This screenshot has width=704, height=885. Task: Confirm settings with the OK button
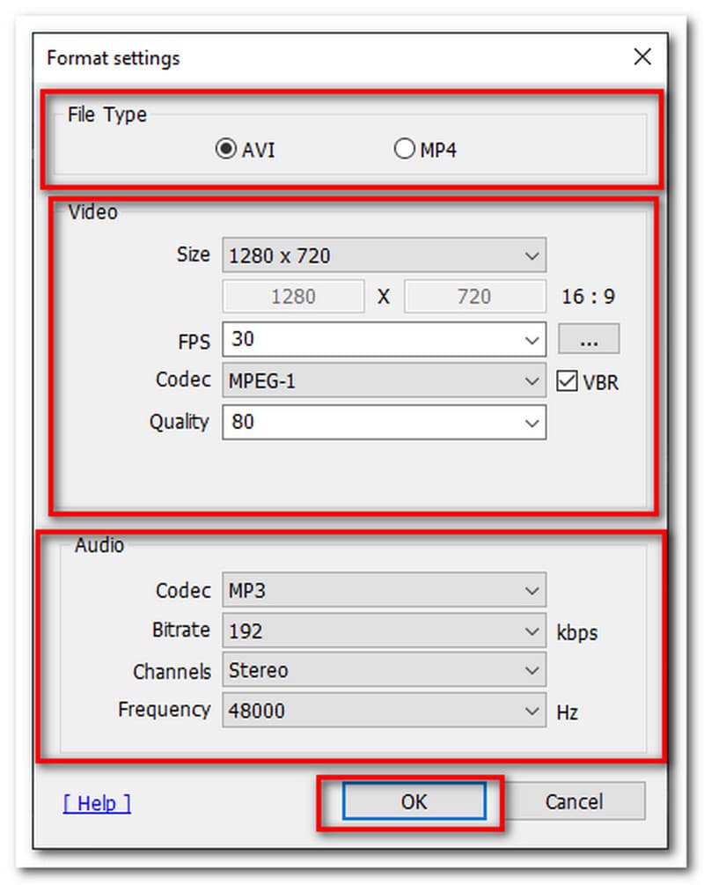[414, 801]
